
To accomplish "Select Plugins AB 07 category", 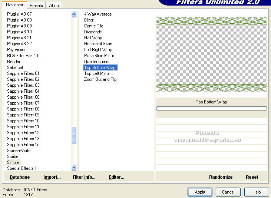I will (19, 14).
